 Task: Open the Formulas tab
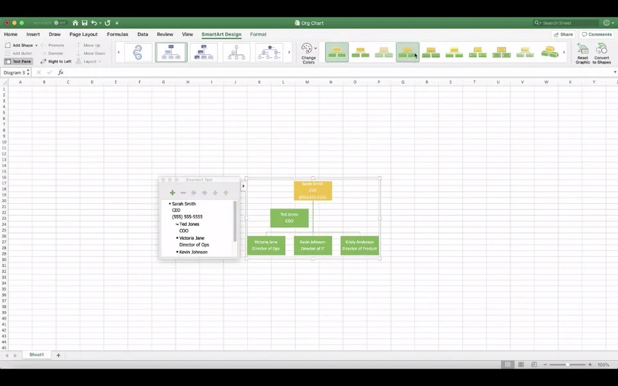[x=117, y=34]
